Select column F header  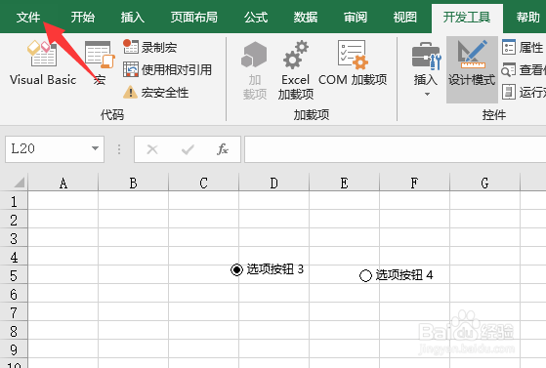[x=414, y=183]
